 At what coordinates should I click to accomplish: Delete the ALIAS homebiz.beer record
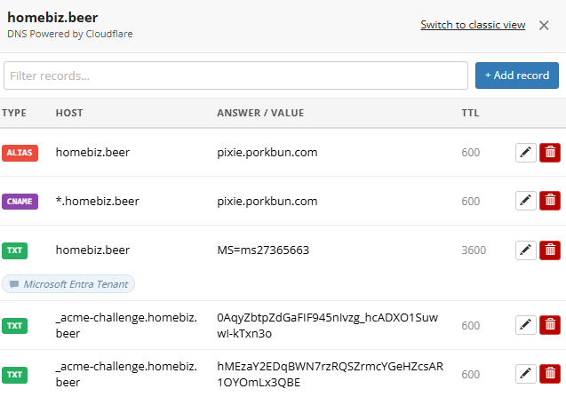(x=550, y=152)
